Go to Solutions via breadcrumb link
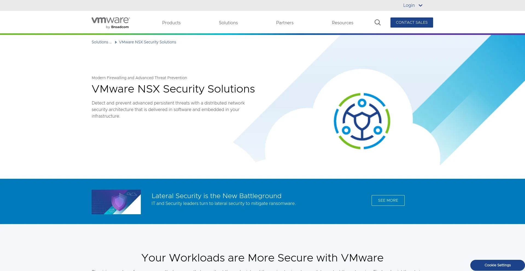This screenshot has height=271, width=525. [x=100, y=42]
